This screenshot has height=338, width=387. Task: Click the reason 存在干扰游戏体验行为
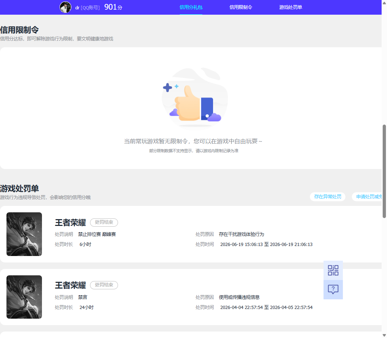click(241, 234)
